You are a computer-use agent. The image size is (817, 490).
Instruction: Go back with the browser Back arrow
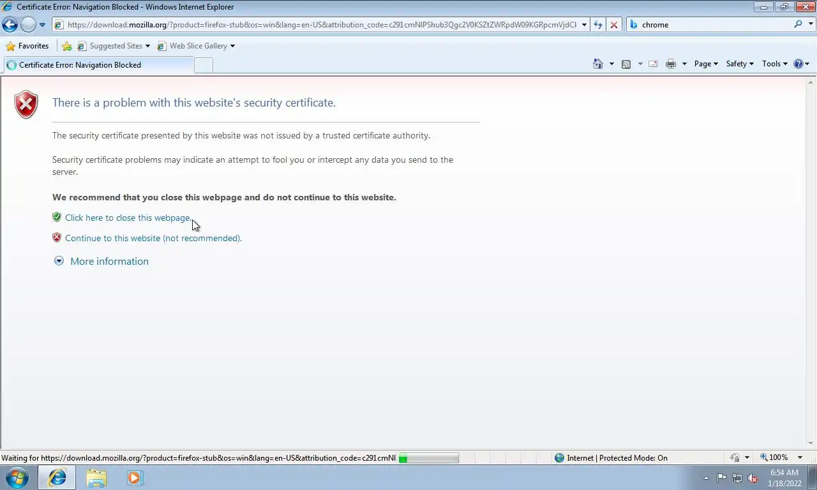point(10,25)
